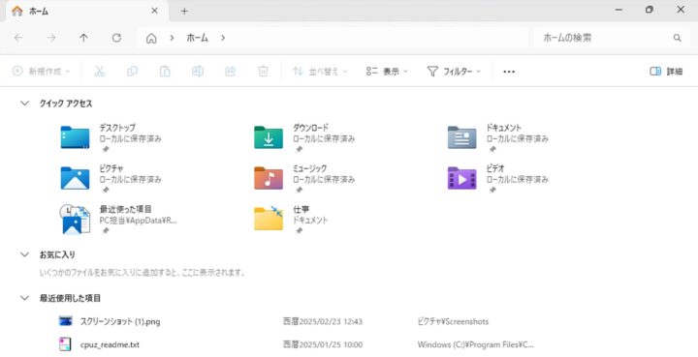Click the Paste clipboard icon
The height and width of the screenshot is (357, 698).
165,72
